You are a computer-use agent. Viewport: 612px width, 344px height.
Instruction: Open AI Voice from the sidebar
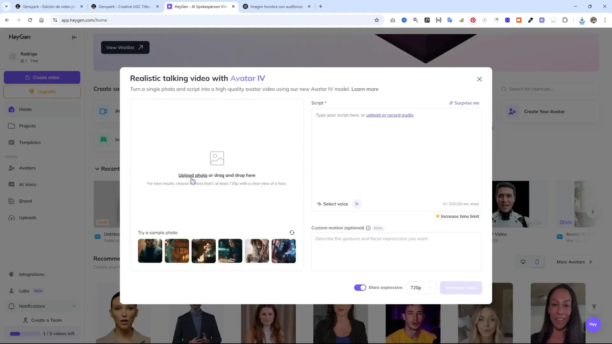(27, 184)
